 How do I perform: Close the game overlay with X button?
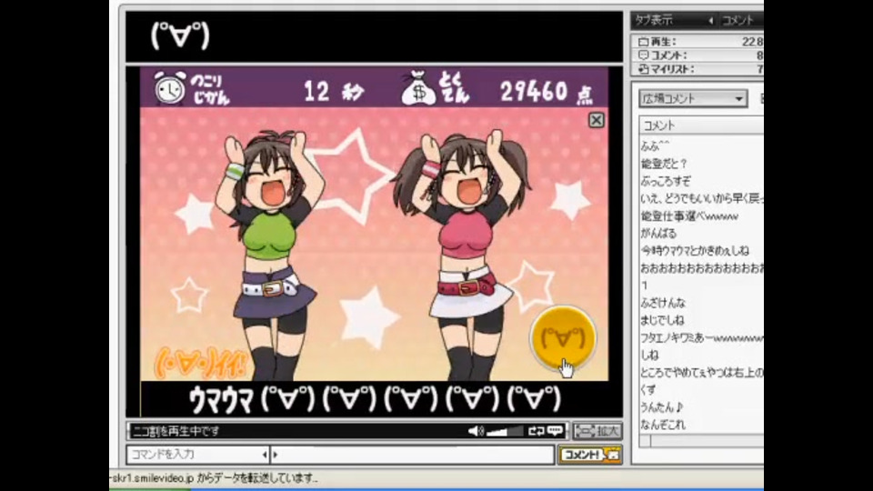tap(596, 120)
